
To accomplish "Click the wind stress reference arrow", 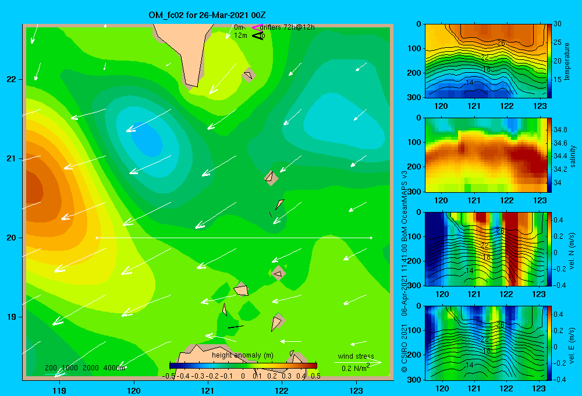I will click(x=357, y=362).
